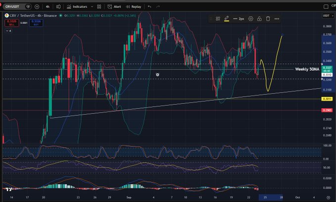Redo the chart action

coord(158,6)
